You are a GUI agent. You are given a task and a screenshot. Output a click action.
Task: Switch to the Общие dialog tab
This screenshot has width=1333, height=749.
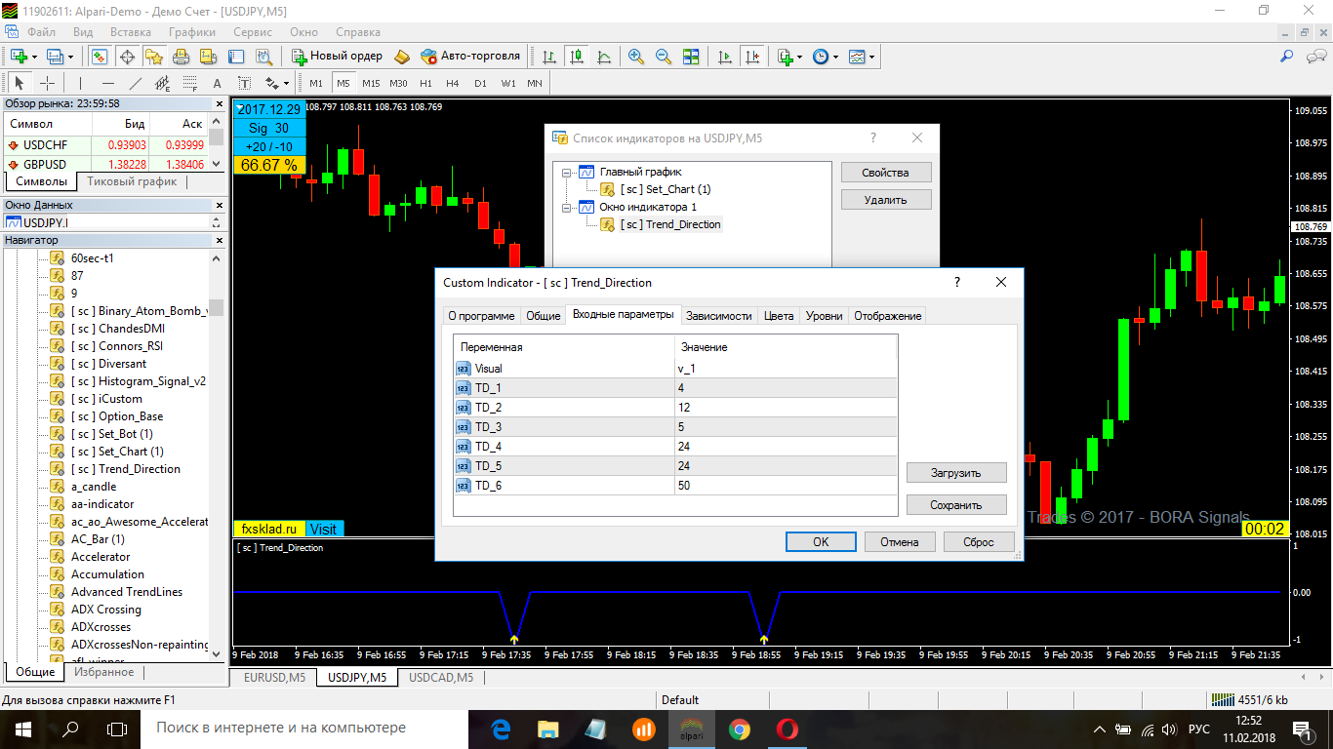pos(544,316)
